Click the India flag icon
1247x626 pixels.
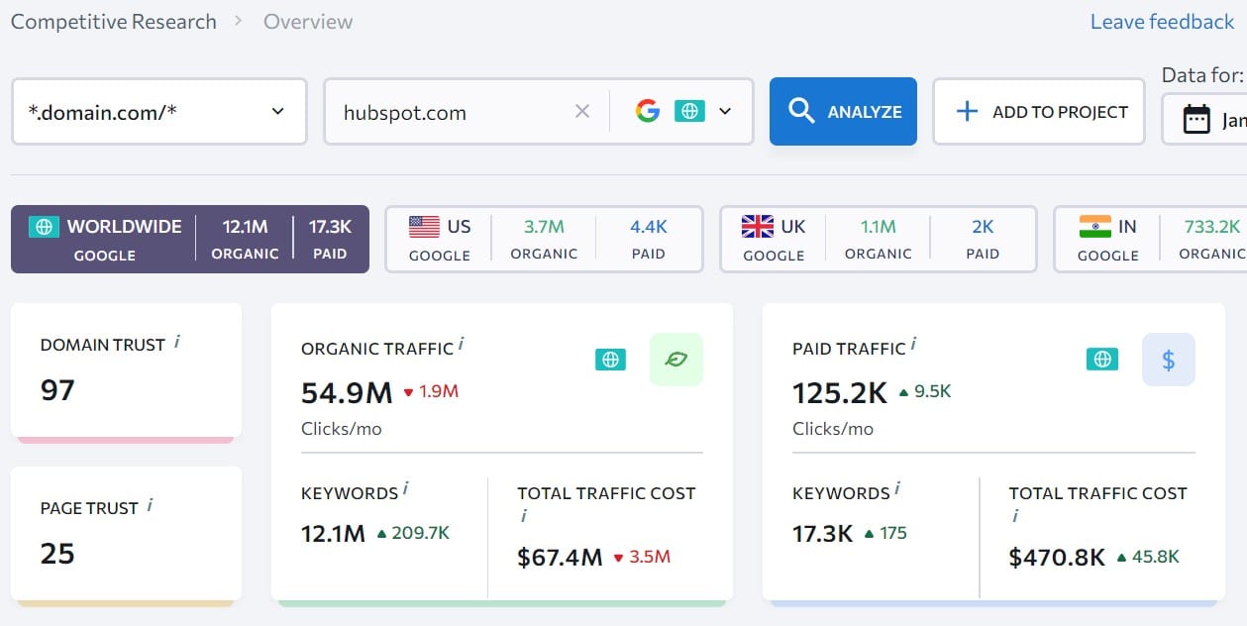(x=1094, y=227)
